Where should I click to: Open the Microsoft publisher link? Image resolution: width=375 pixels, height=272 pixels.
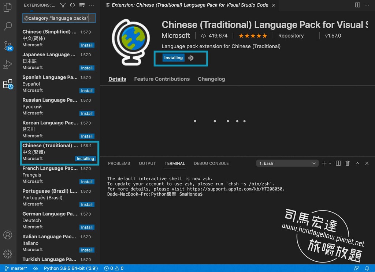tap(176, 36)
